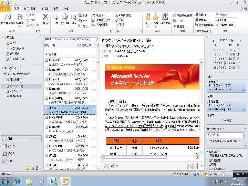The width and height of the screenshot is (248, 186).
Task: Open the Windows Server 2008 R2 link
Action: pyautogui.click(x=134, y=126)
